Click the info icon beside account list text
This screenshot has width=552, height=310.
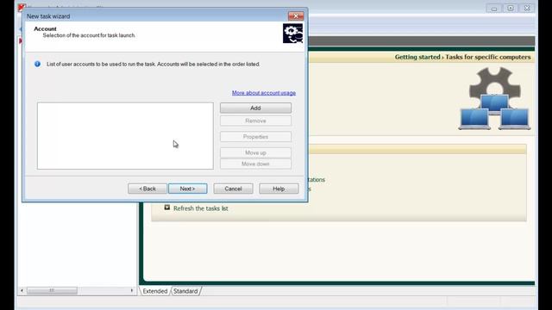37,64
